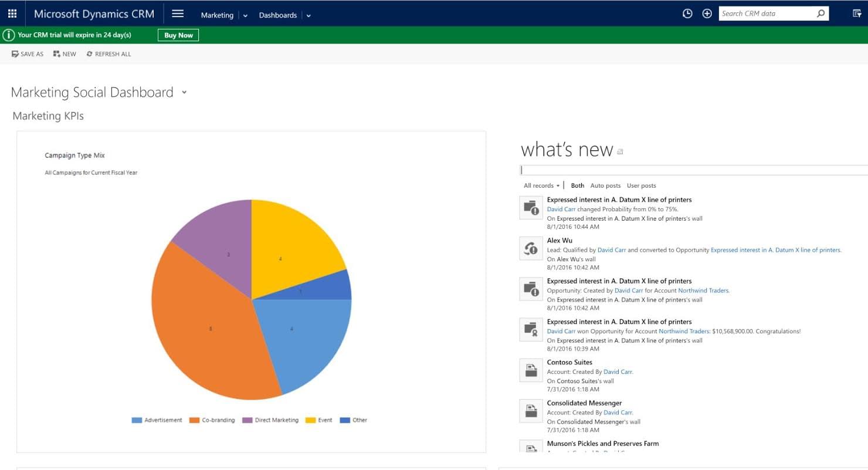This screenshot has width=868, height=470.
Task: Open David Carr link in Alex Wu post
Action: (x=612, y=250)
